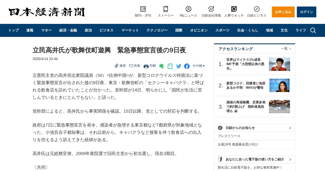Open the 朝刊・夕刊 newspaper icon
The width and height of the screenshot is (325, 171).
pyautogui.click(x=143, y=9)
